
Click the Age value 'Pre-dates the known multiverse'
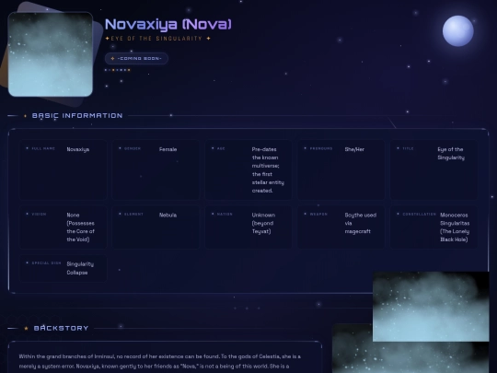(268, 170)
